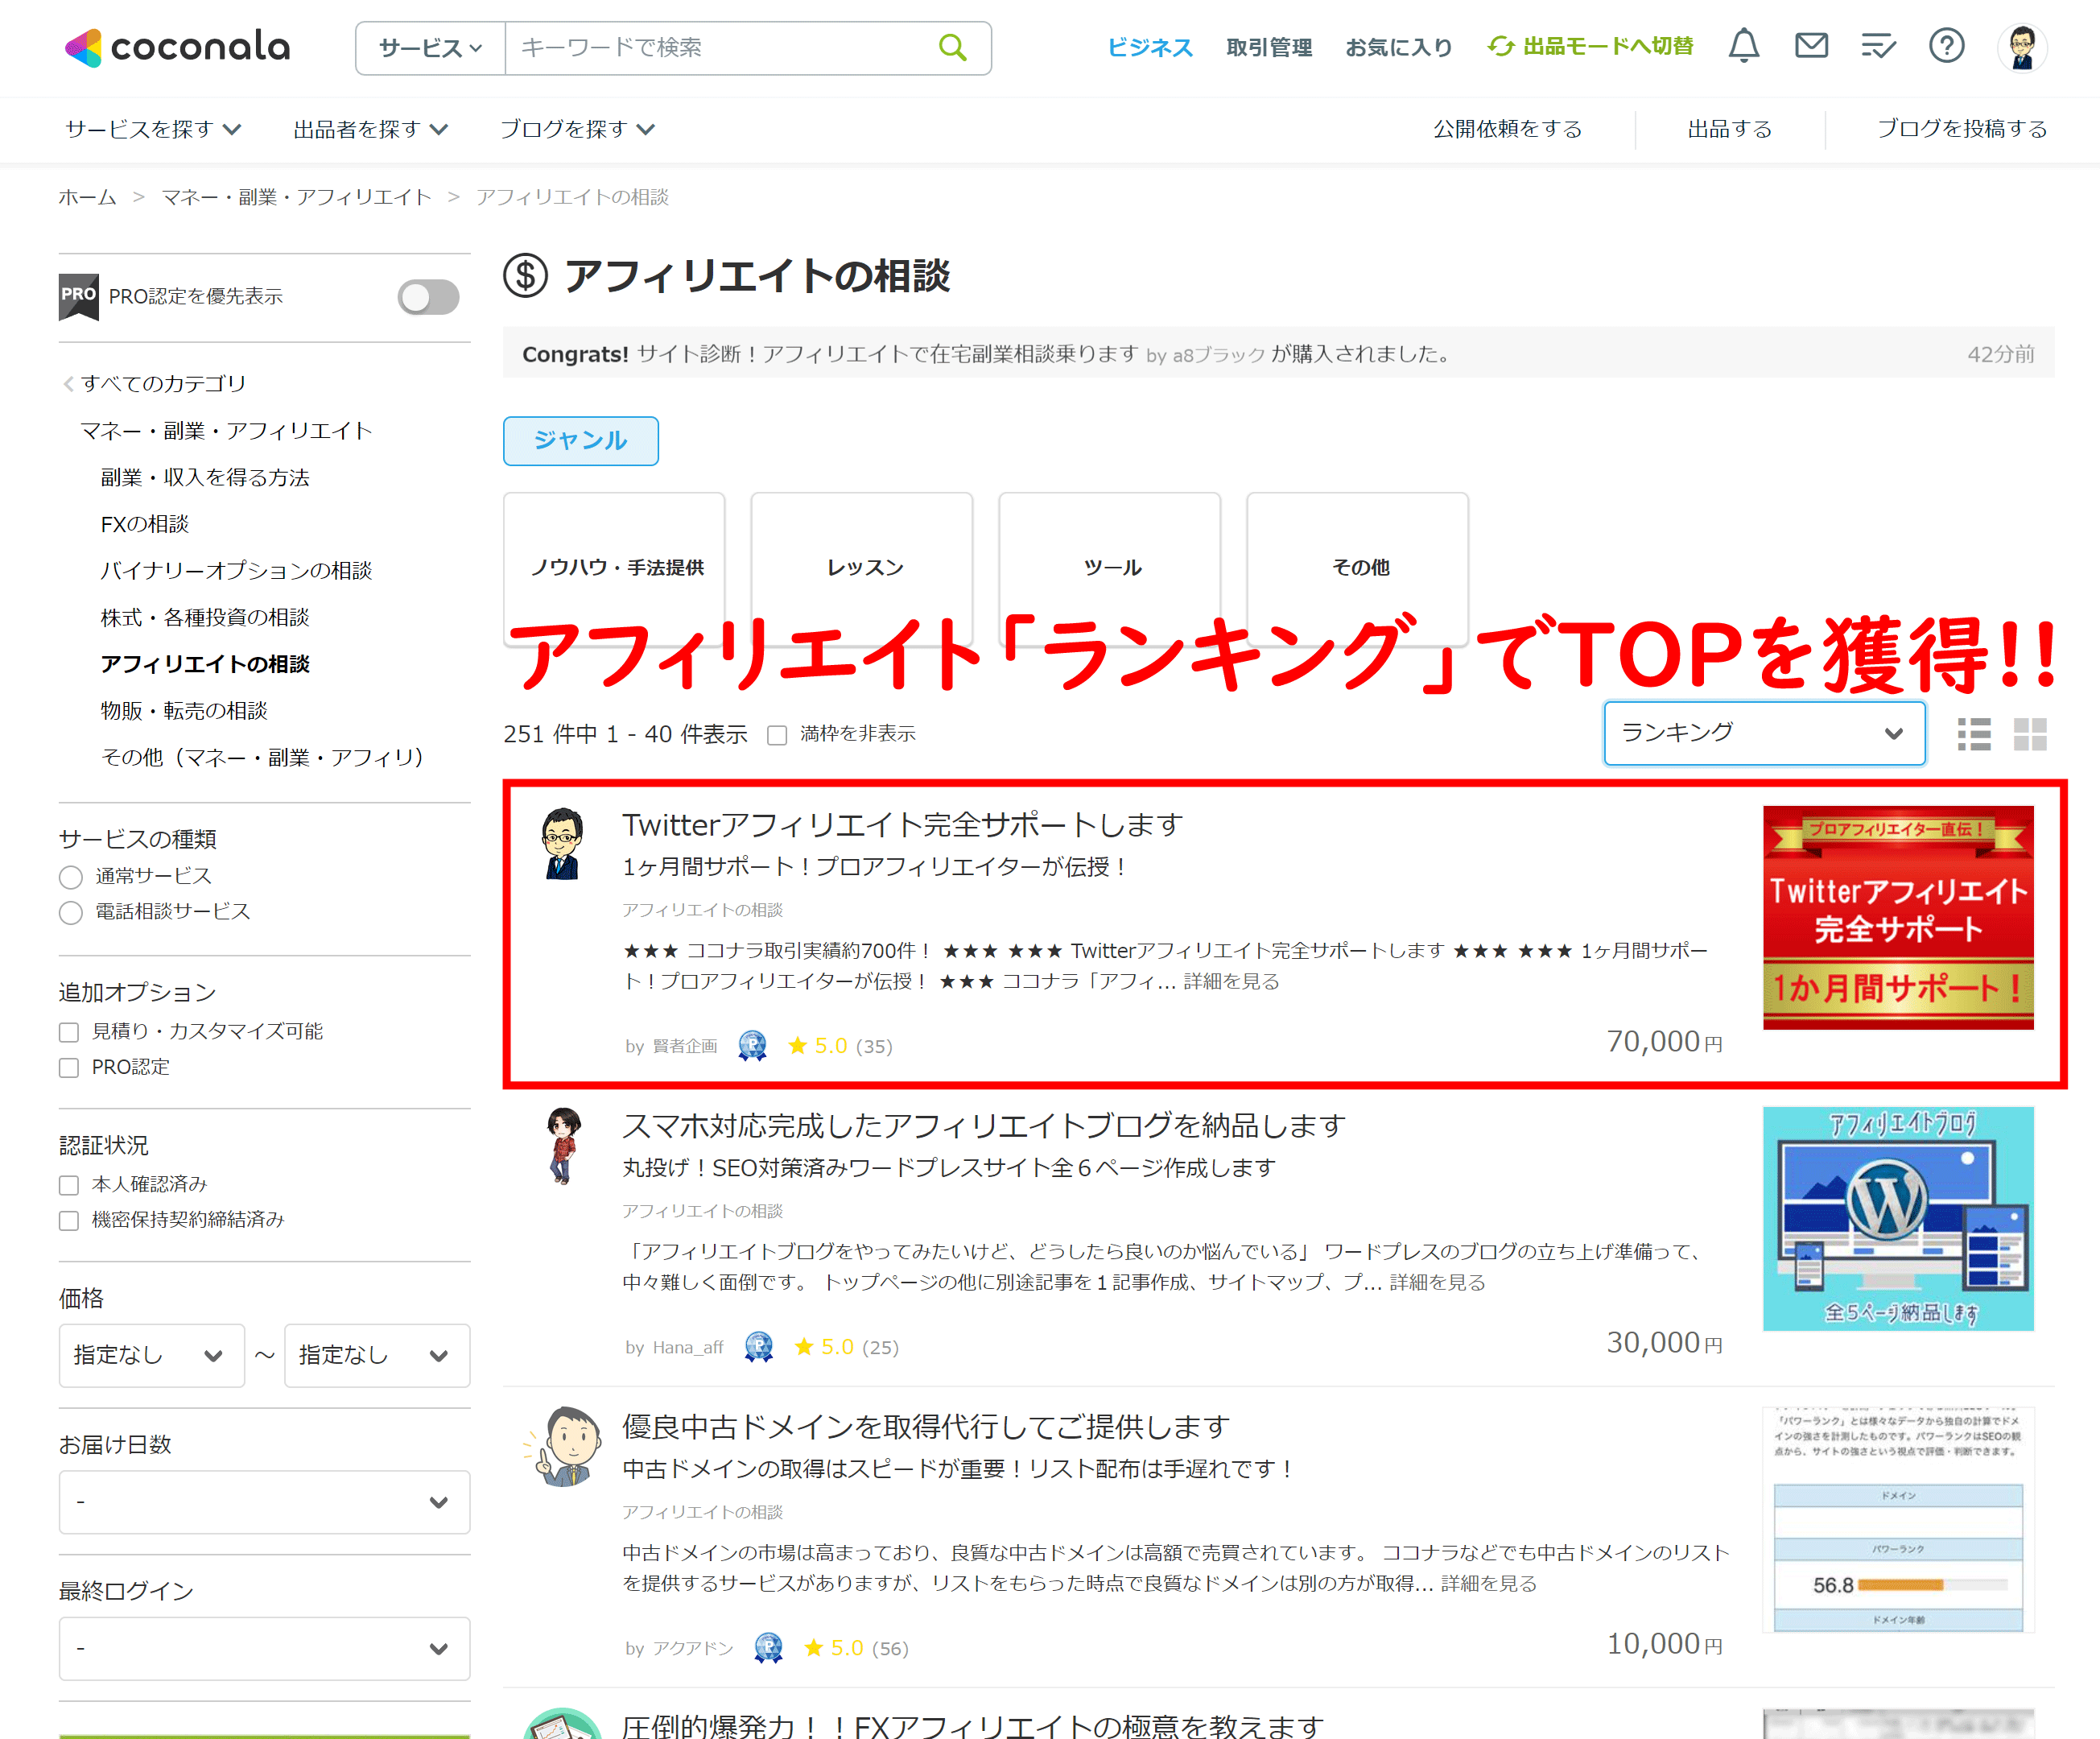
Task: Open the help question mark icon
Action: coord(1946,46)
